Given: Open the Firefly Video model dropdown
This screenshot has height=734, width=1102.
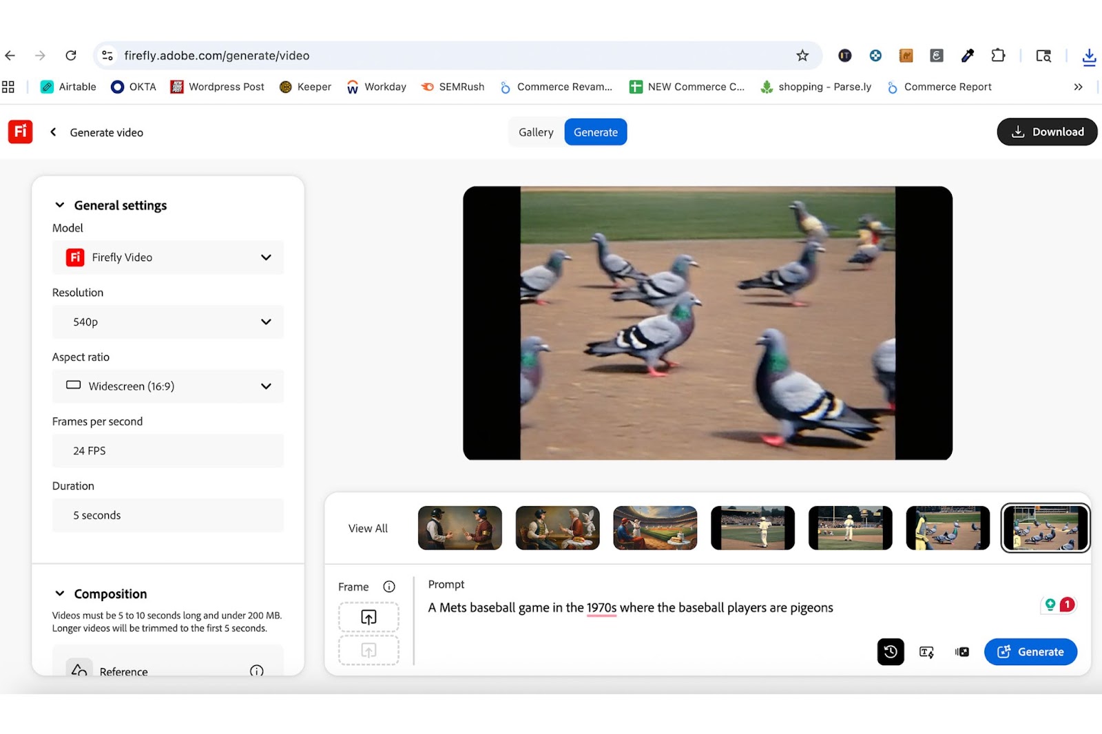Looking at the screenshot, I should coord(168,258).
